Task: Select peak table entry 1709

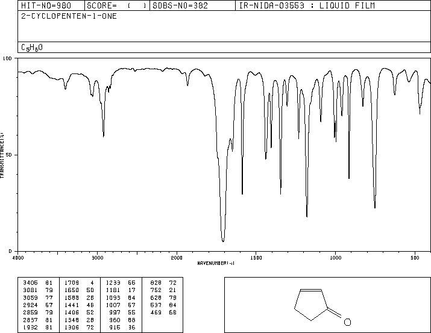Action: (x=72, y=283)
